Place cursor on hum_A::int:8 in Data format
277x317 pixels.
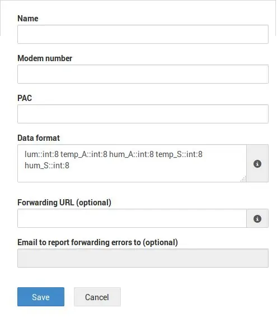tap(132, 154)
